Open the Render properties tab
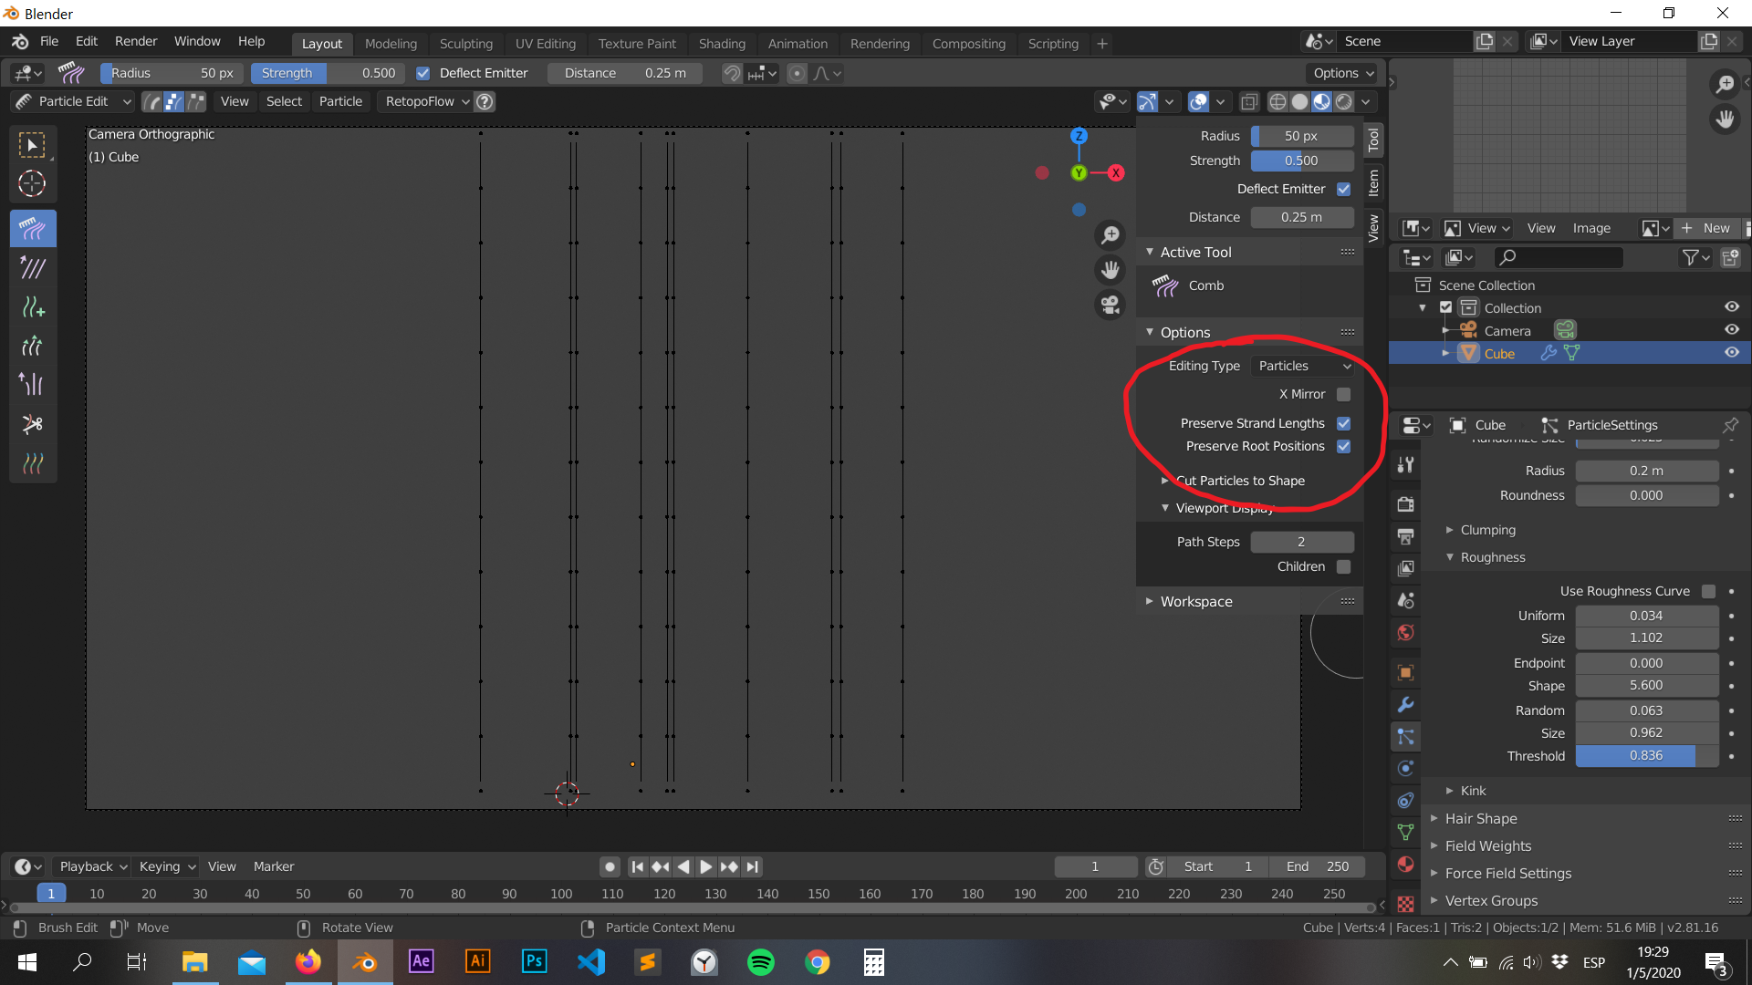The width and height of the screenshot is (1752, 985). click(x=1405, y=503)
